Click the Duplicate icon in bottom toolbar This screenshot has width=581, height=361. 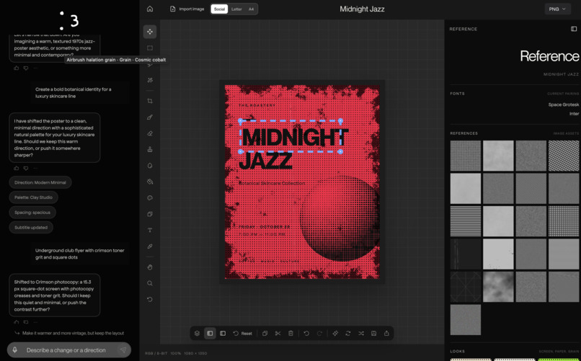(x=265, y=333)
